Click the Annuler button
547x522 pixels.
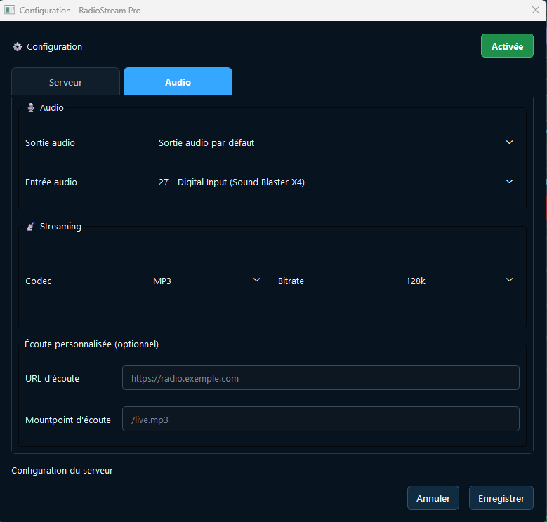click(x=433, y=498)
